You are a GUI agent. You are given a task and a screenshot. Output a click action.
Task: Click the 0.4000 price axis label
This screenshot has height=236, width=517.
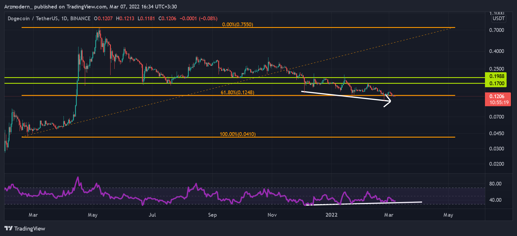point(497,51)
